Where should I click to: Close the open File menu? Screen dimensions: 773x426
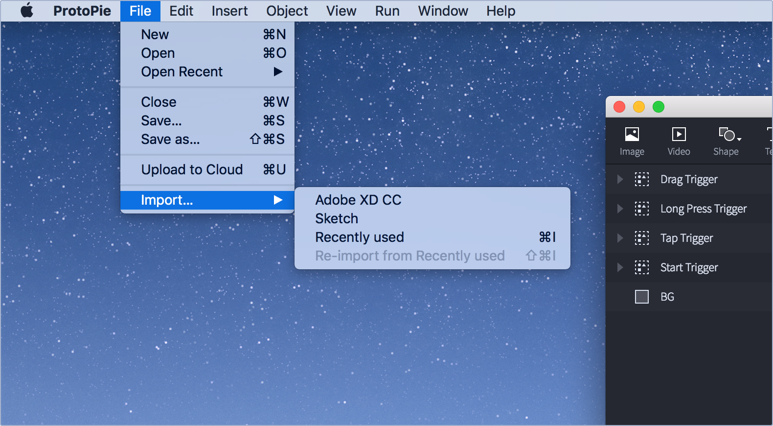click(x=140, y=11)
